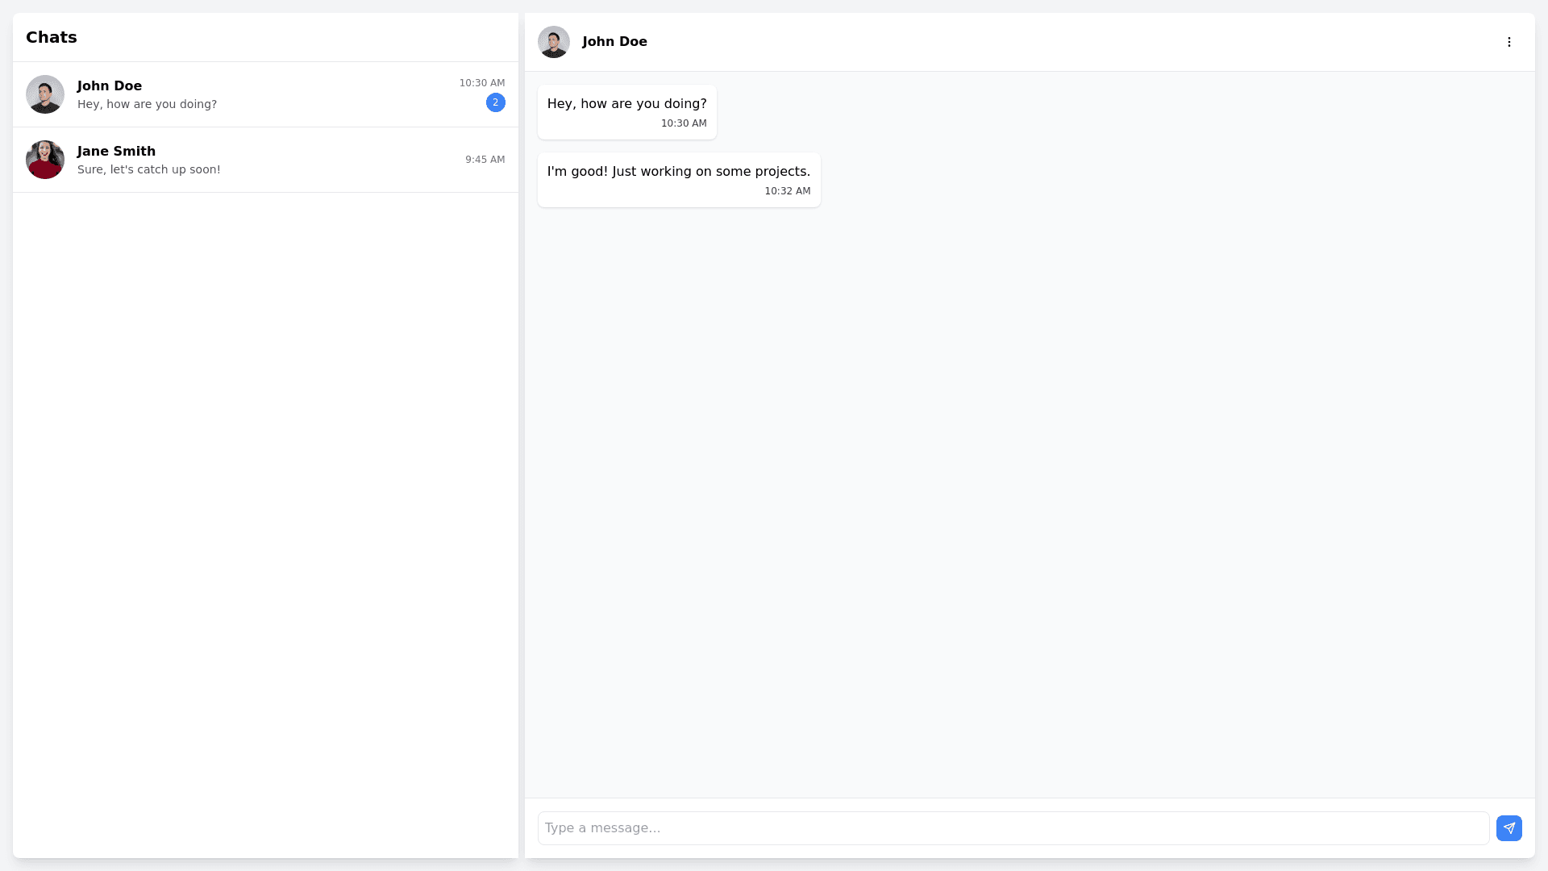The image size is (1548, 871).
Task: Open the three-dot options menu
Action: click(1508, 42)
